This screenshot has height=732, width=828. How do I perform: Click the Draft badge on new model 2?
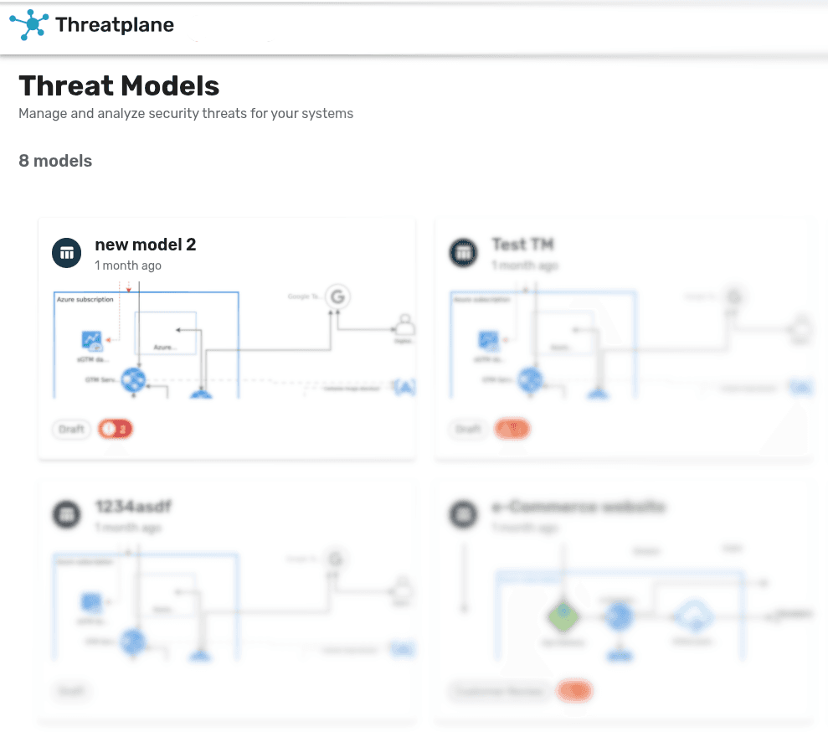coord(71,429)
